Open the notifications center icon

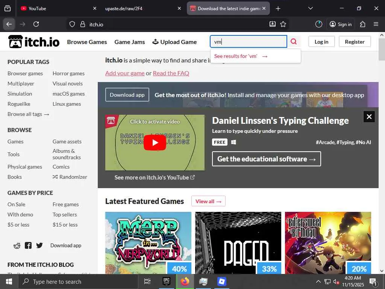[373, 281]
